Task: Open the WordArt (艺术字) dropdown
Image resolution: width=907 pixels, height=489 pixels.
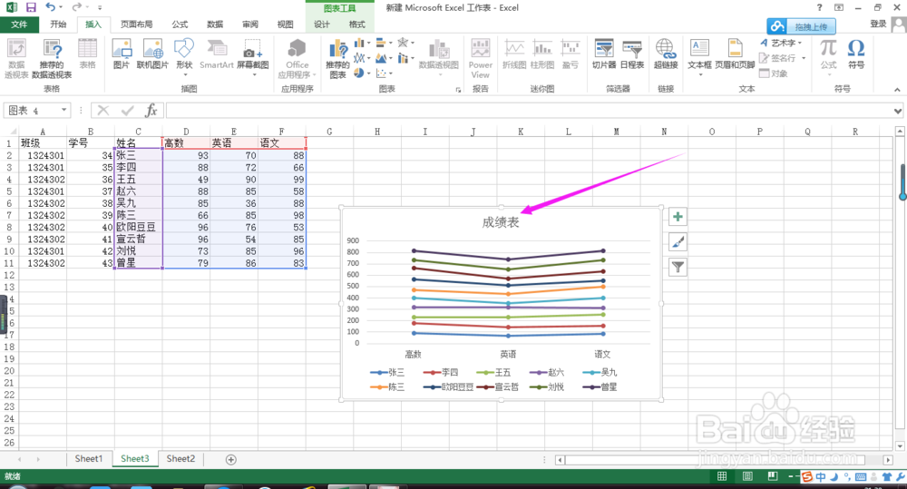Action: coord(781,43)
